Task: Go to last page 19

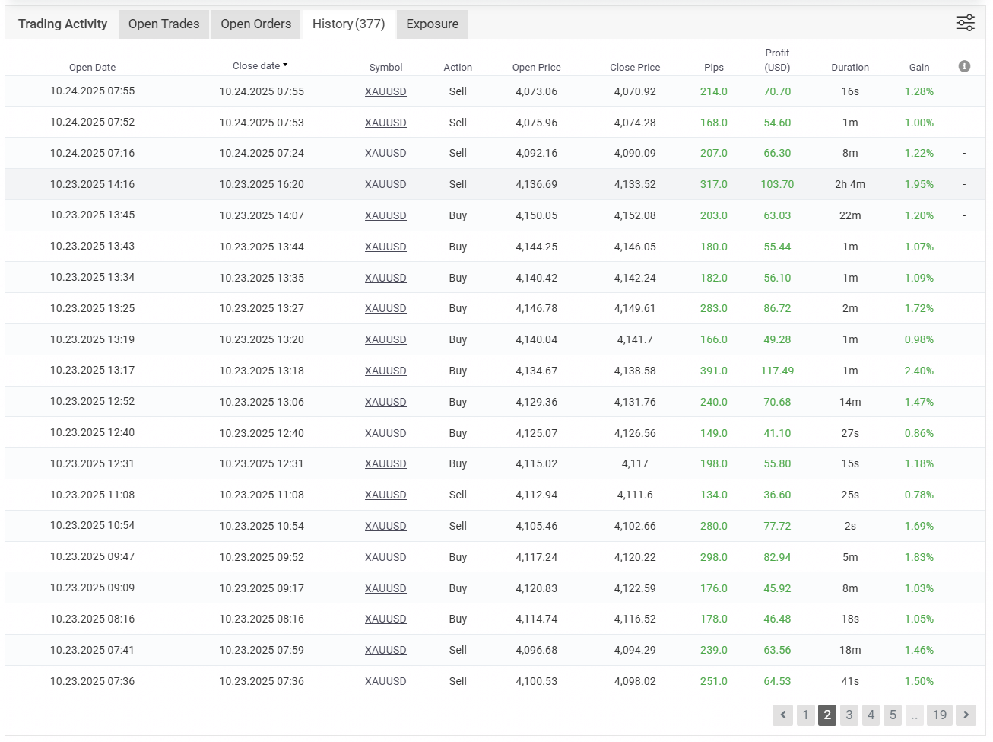Action: 940,715
